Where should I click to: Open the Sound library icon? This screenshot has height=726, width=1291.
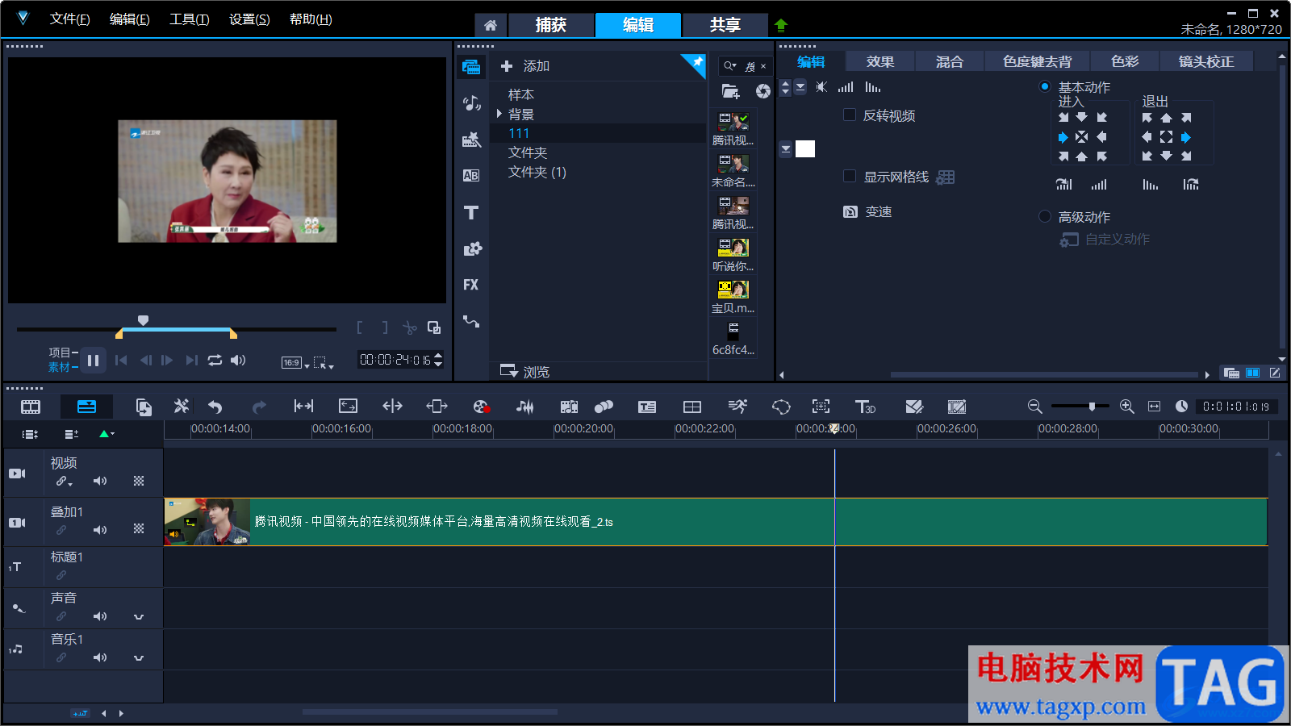coord(471,103)
